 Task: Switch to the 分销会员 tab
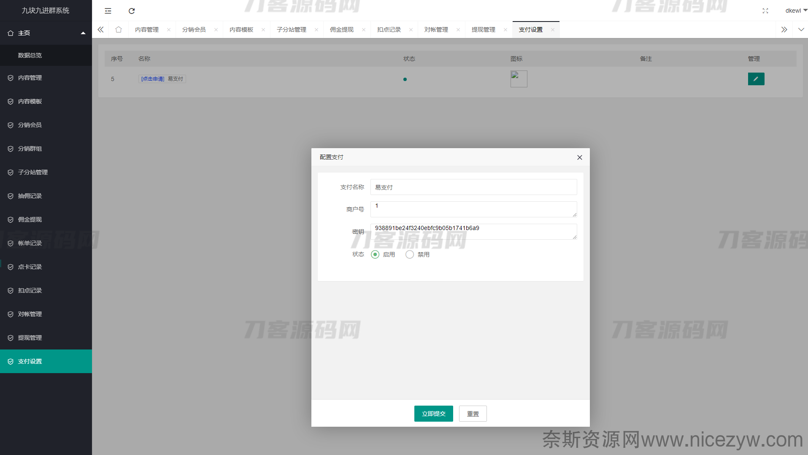[194, 30]
